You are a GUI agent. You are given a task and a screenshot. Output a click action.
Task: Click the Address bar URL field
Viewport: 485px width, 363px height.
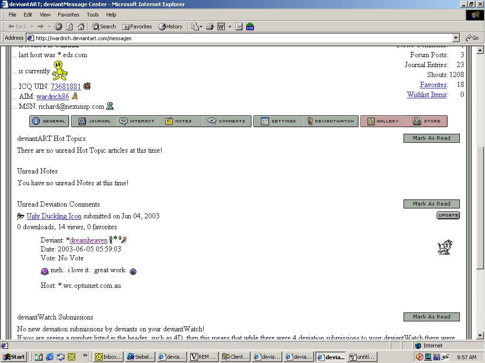[240, 38]
